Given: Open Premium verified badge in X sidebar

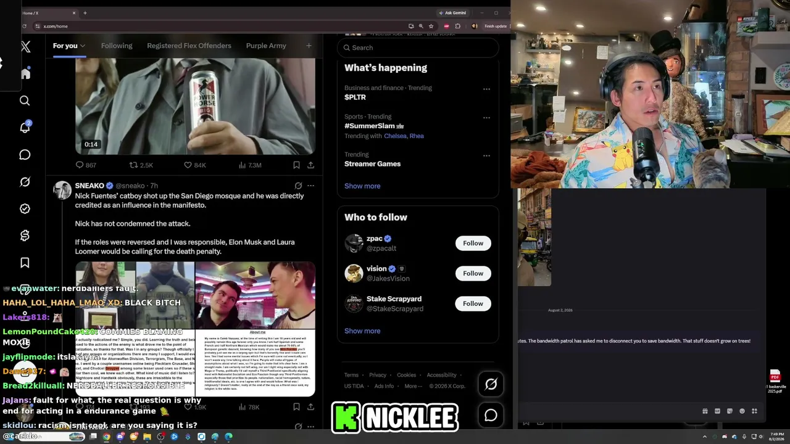Looking at the screenshot, I should (x=25, y=208).
